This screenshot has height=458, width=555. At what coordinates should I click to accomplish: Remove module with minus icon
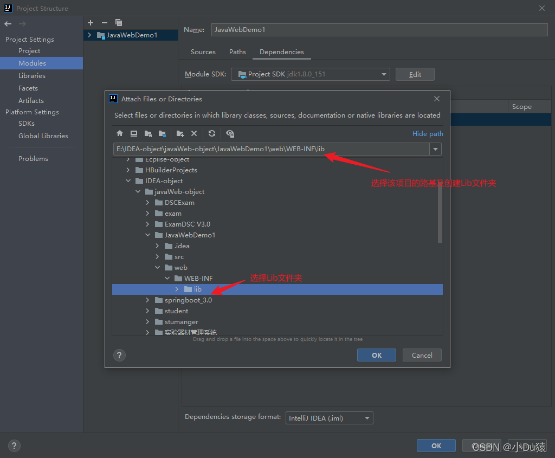pos(105,23)
